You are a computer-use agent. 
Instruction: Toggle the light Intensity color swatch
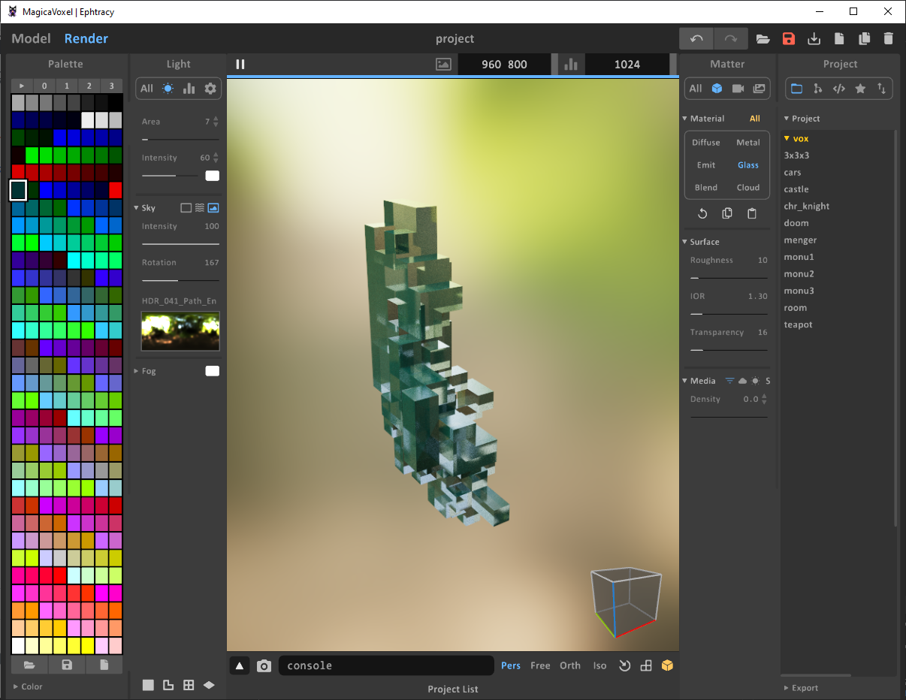(212, 176)
